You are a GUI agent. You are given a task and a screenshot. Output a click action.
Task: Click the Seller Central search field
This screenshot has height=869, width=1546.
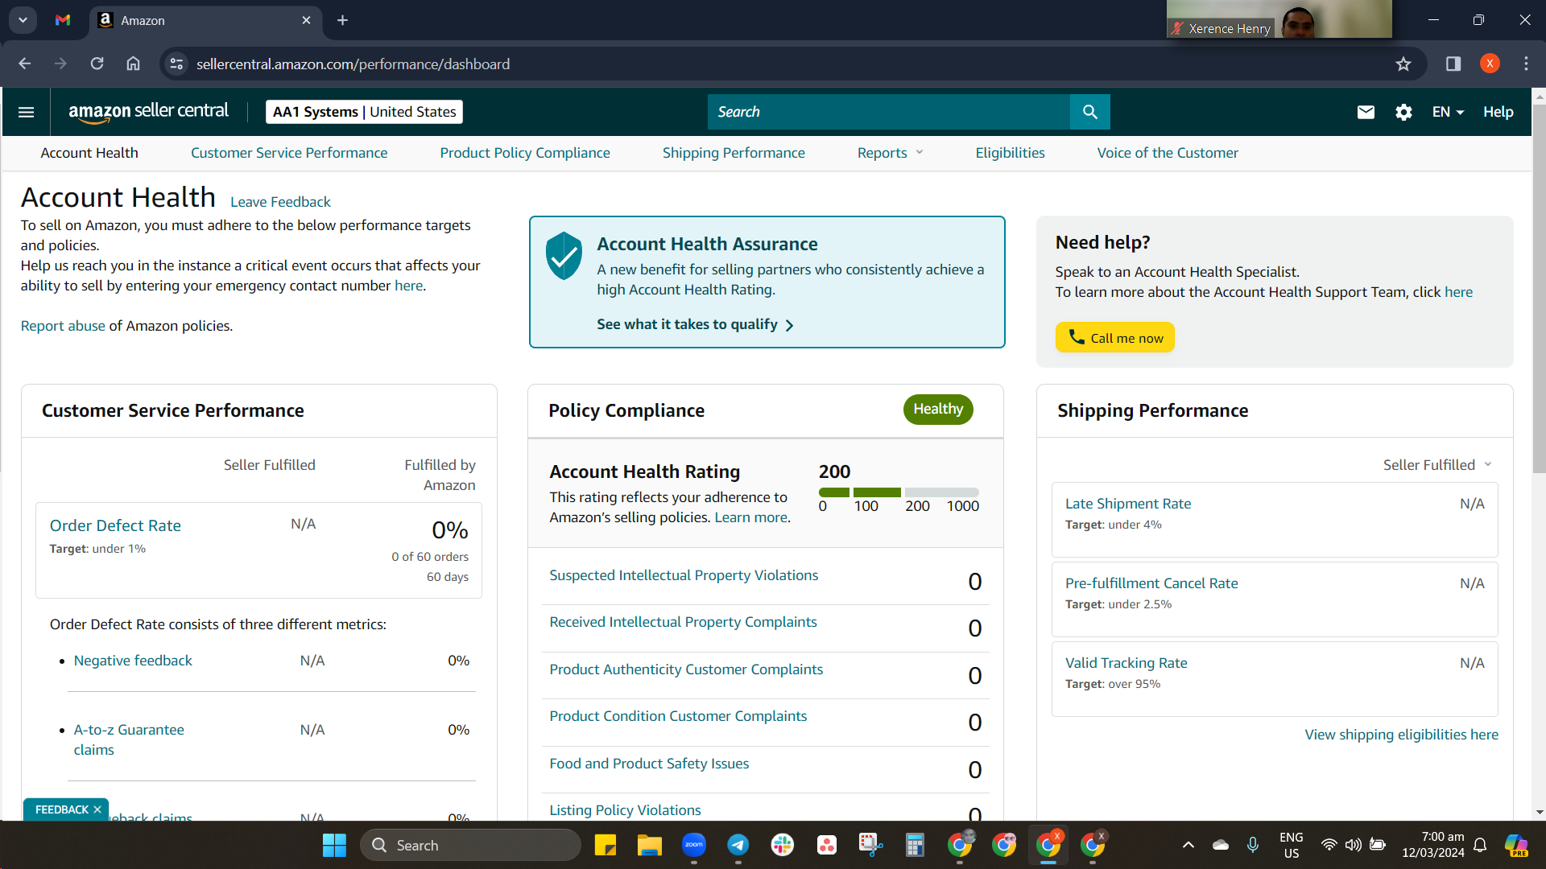[889, 112]
